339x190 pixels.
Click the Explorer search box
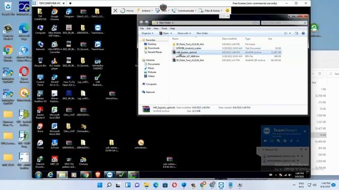[x=284, y=23]
